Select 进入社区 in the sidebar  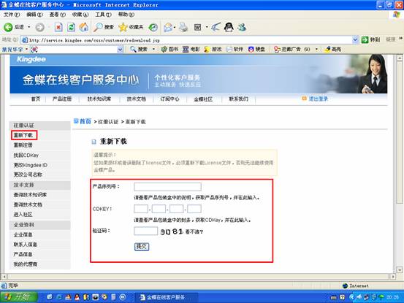23,215
